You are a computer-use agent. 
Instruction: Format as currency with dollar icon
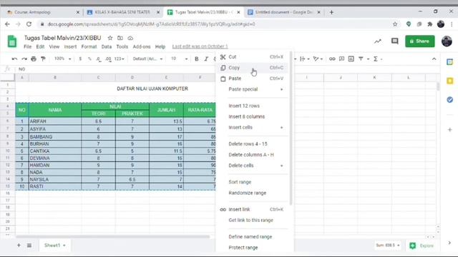click(80, 59)
